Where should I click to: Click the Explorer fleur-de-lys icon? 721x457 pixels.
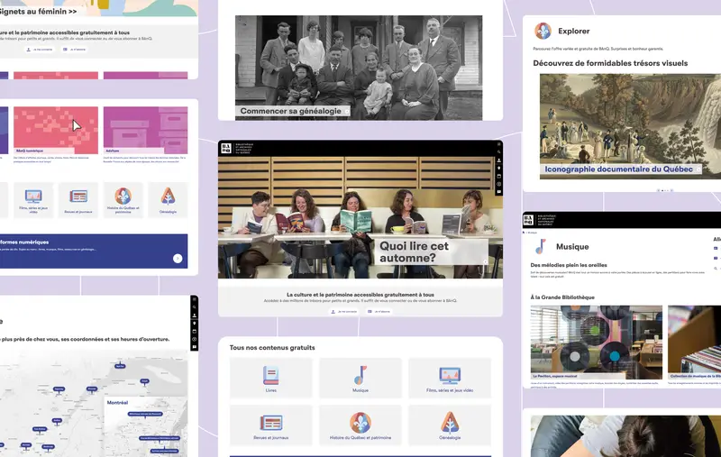point(543,31)
